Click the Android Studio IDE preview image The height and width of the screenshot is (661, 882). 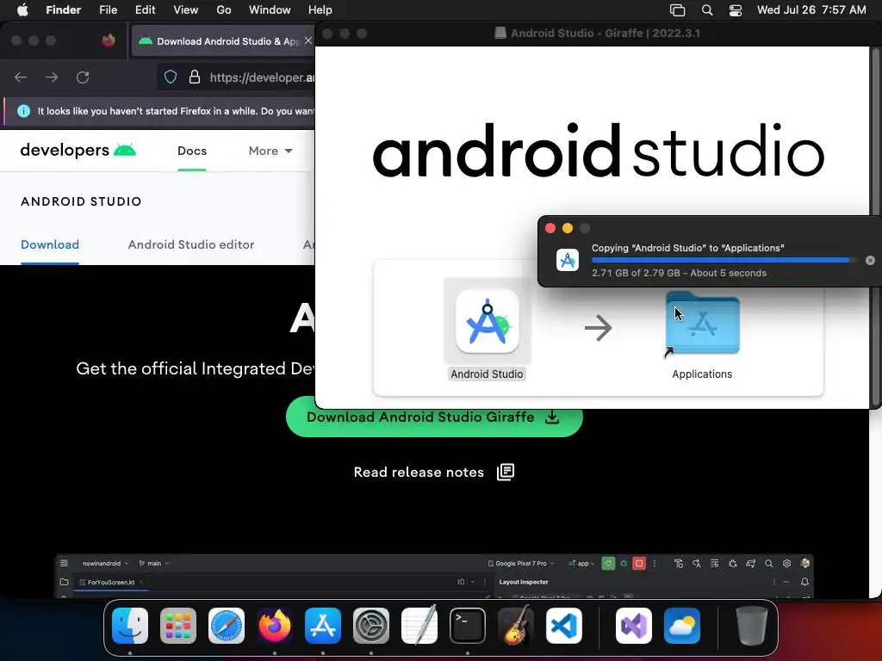434,577
